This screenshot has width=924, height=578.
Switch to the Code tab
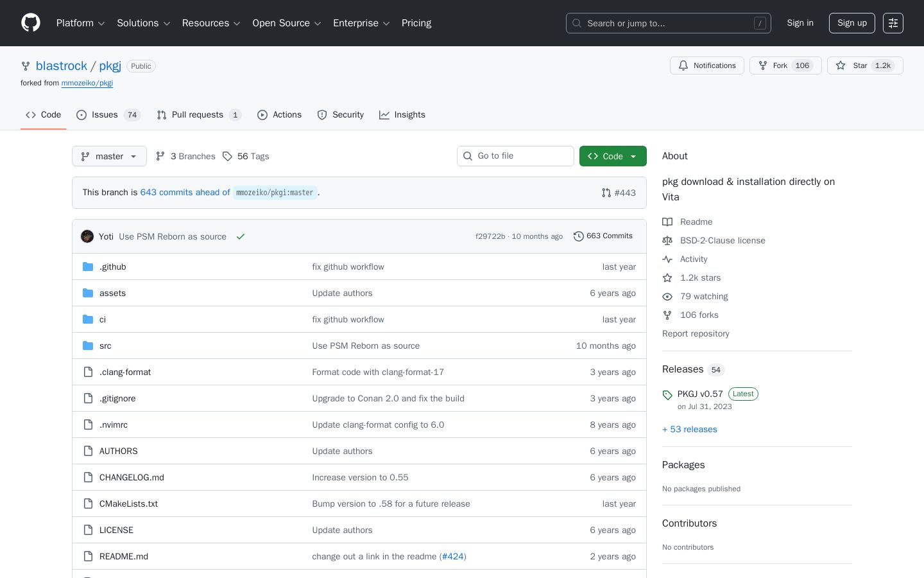coord(44,115)
